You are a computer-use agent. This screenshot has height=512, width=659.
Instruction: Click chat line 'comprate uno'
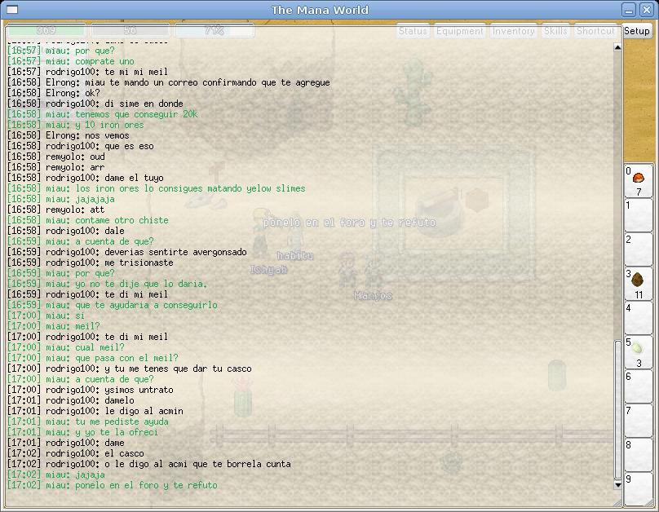coord(70,61)
